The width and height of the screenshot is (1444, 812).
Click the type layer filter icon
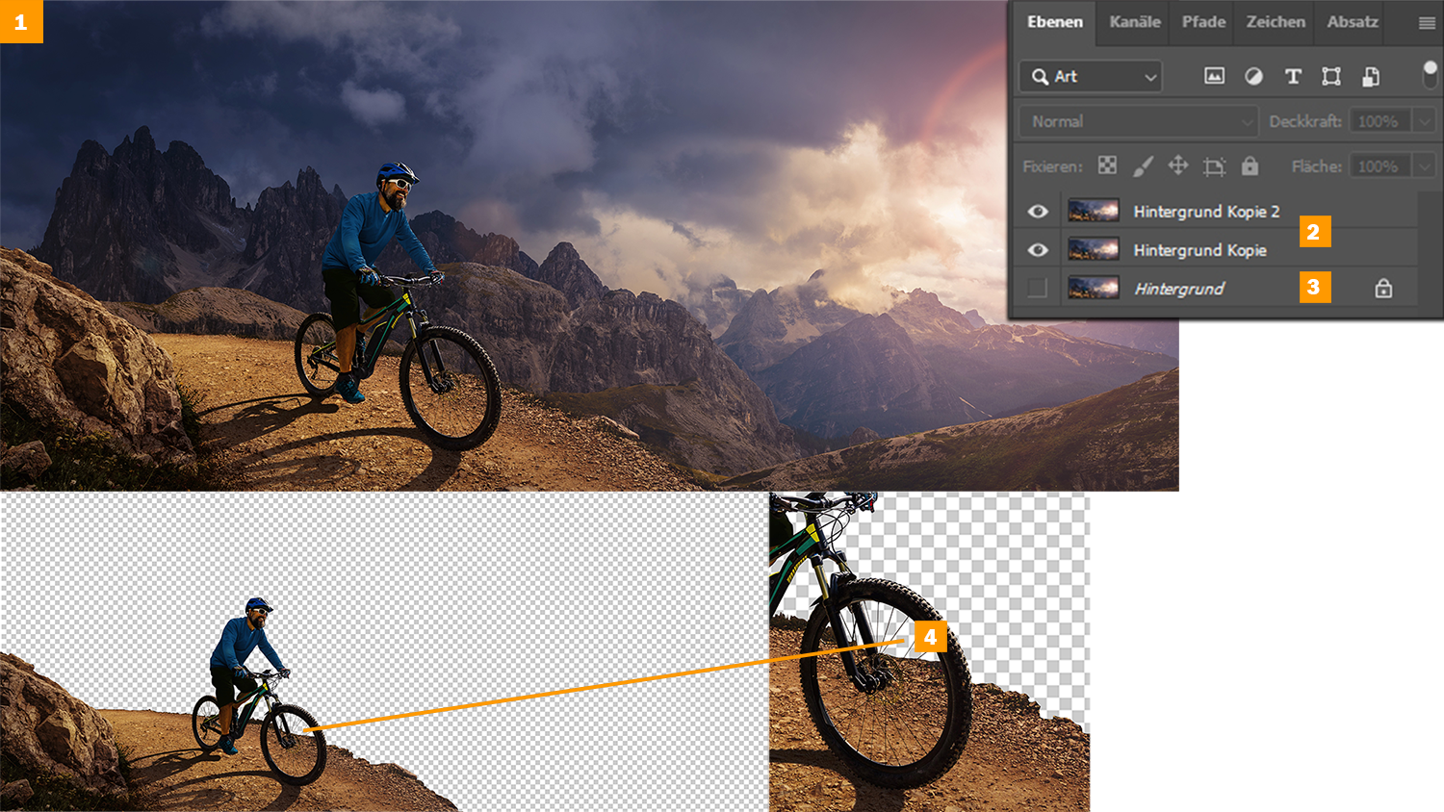[x=1293, y=76]
